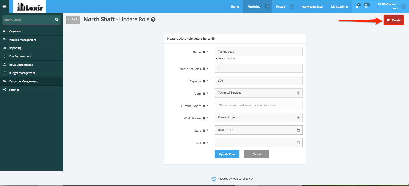
Task: Click the Update Role button
Action: (x=227, y=154)
